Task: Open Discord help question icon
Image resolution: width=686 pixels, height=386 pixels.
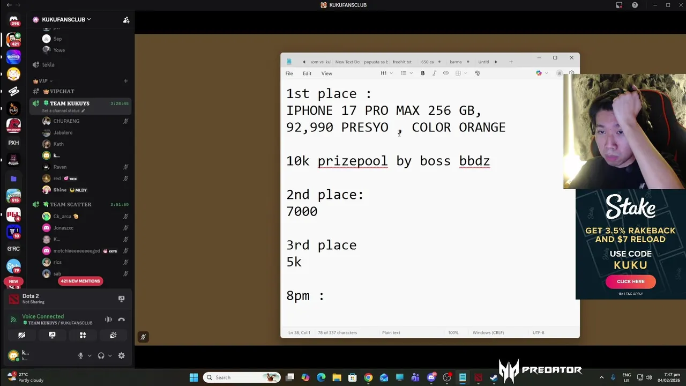Action: coord(635,5)
